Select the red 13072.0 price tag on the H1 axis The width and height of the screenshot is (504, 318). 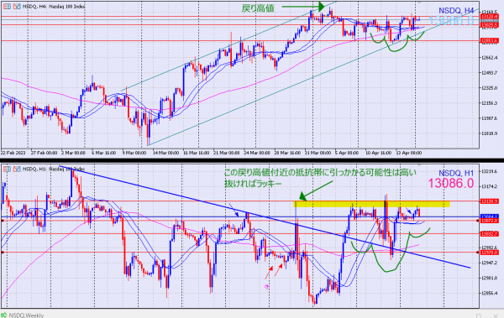490,221
